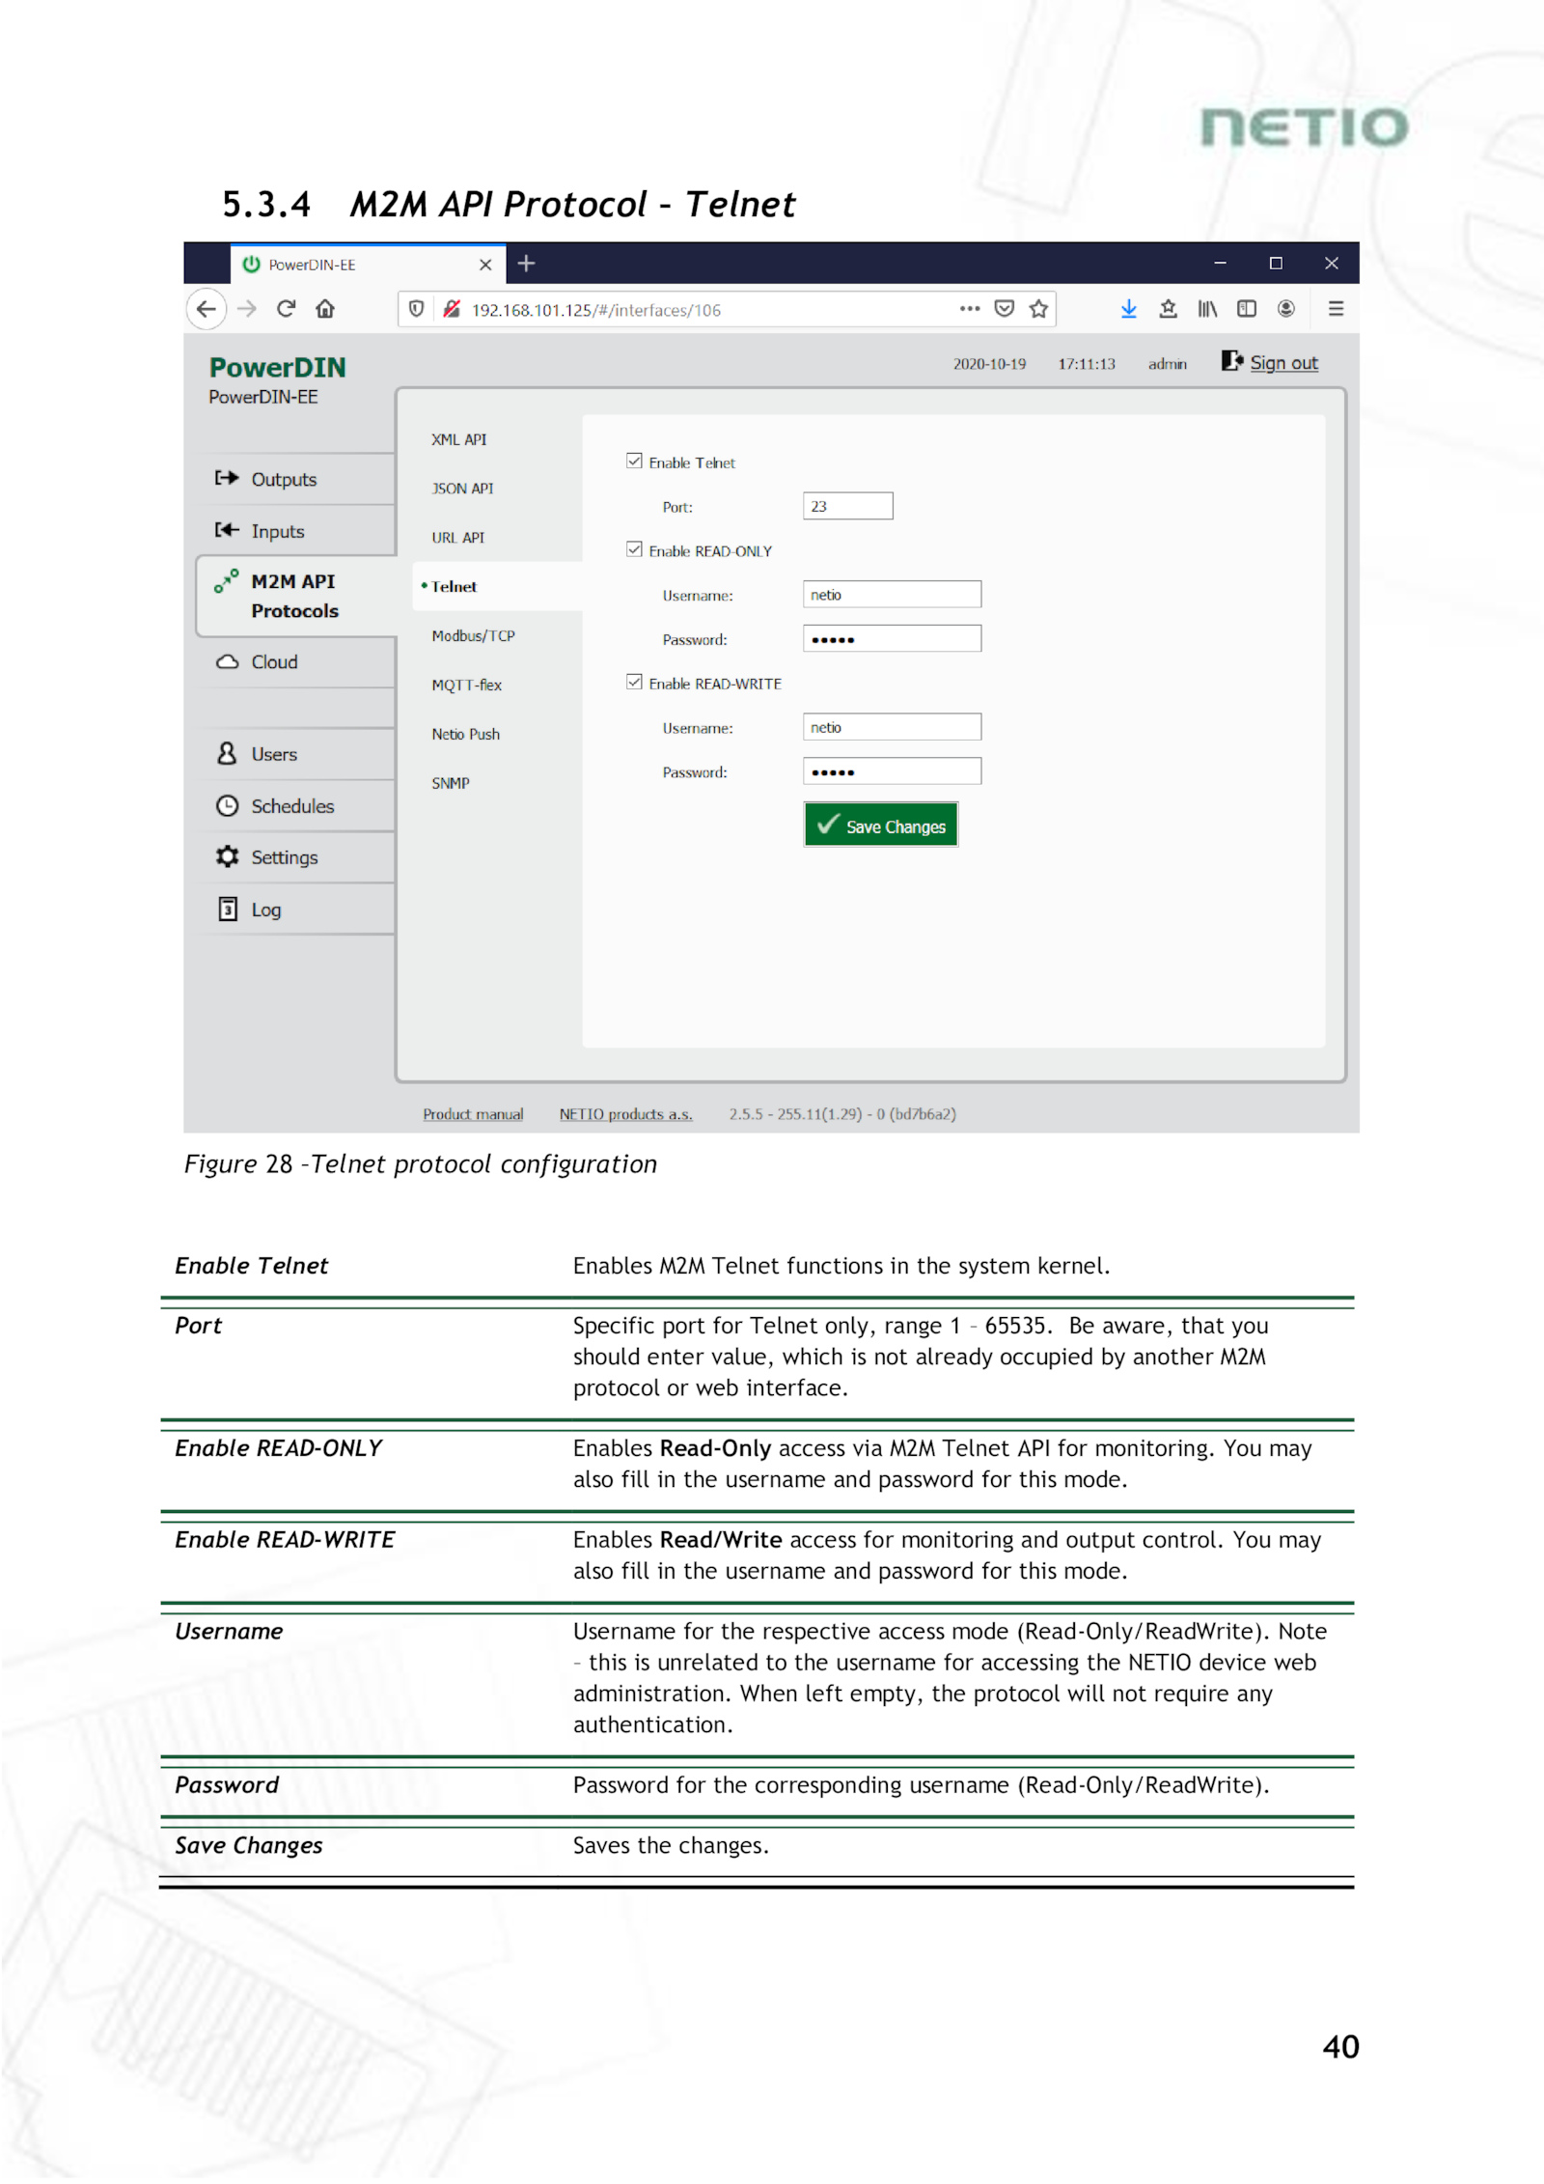Switch to the MQTT-flex protocol tab

pyautogui.click(x=466, y=685)
